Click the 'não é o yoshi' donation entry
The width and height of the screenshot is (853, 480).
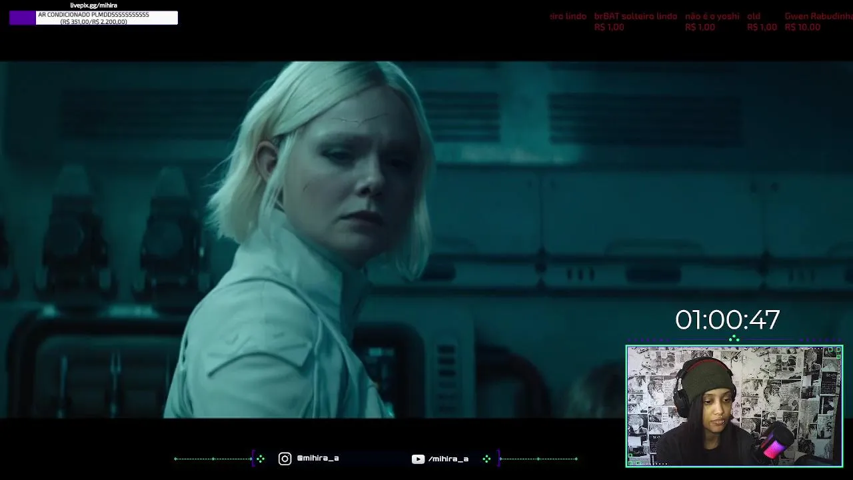[x=712, y=21]
